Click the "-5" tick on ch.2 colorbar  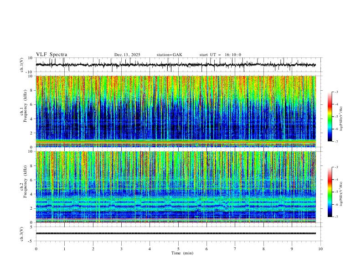pyautogui.click(x=336, y=192)
